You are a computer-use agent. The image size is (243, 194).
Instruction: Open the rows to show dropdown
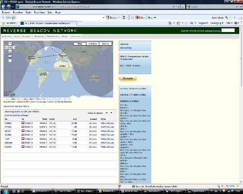[109, 113]
